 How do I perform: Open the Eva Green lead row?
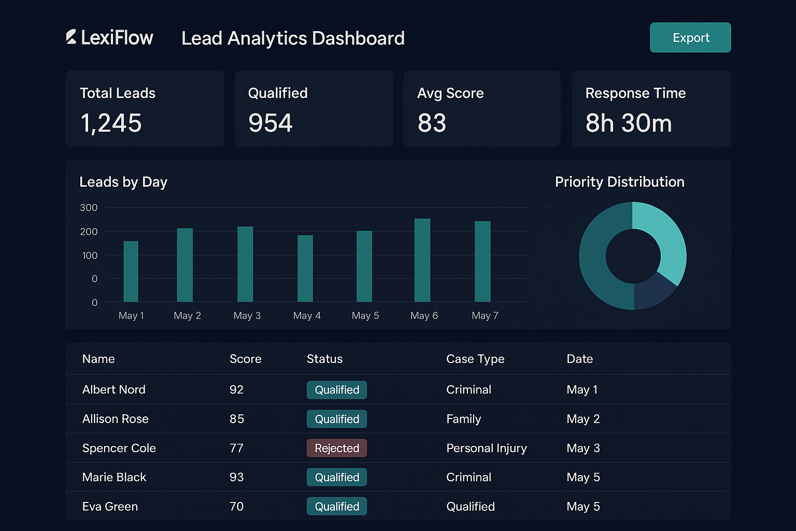pyautogui.click(x=398, y=506)
